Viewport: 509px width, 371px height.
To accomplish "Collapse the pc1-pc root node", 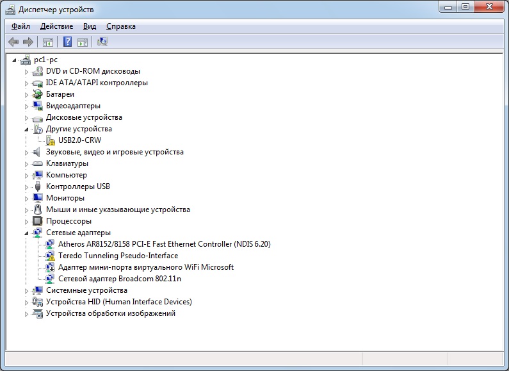I will pos(14,60).
